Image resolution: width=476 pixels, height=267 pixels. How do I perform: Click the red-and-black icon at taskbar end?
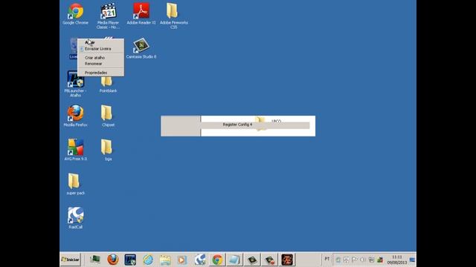pyautogui.click(x=287, y=260)
